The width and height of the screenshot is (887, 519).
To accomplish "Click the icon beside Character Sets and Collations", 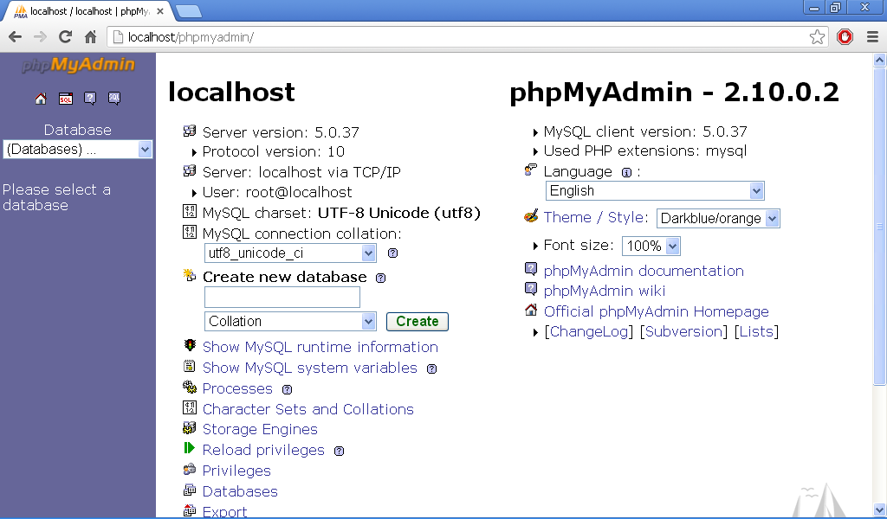I will tap(190, 407).
